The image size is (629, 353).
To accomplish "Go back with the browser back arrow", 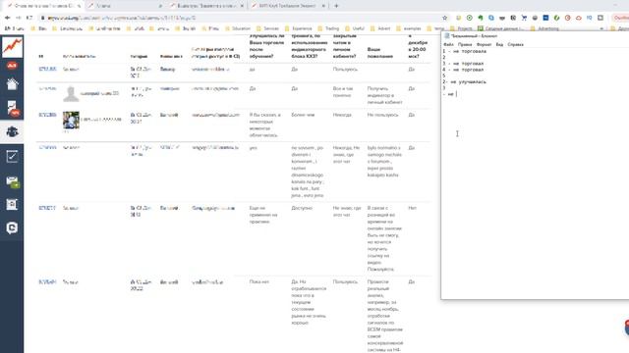I will (x=7, y=18).
